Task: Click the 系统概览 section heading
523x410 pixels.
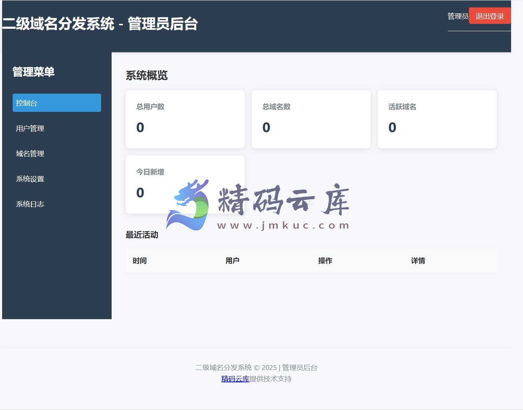Action: click(147, 75)
